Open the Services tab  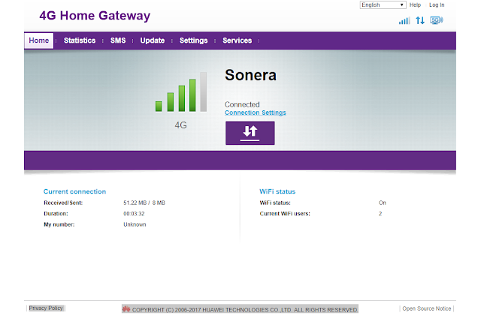237,41
